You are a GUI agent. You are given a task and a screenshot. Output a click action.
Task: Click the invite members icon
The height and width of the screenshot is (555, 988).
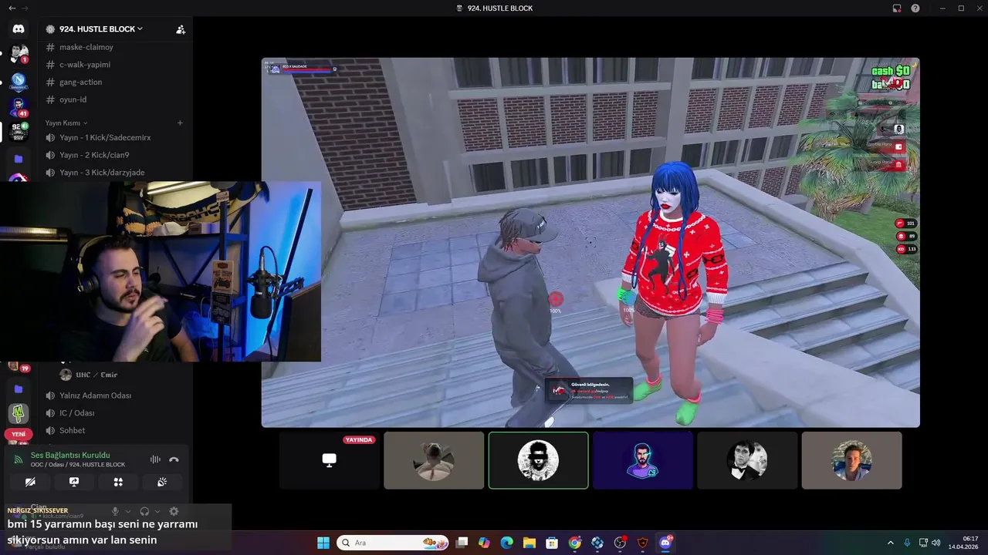[180, 29]
